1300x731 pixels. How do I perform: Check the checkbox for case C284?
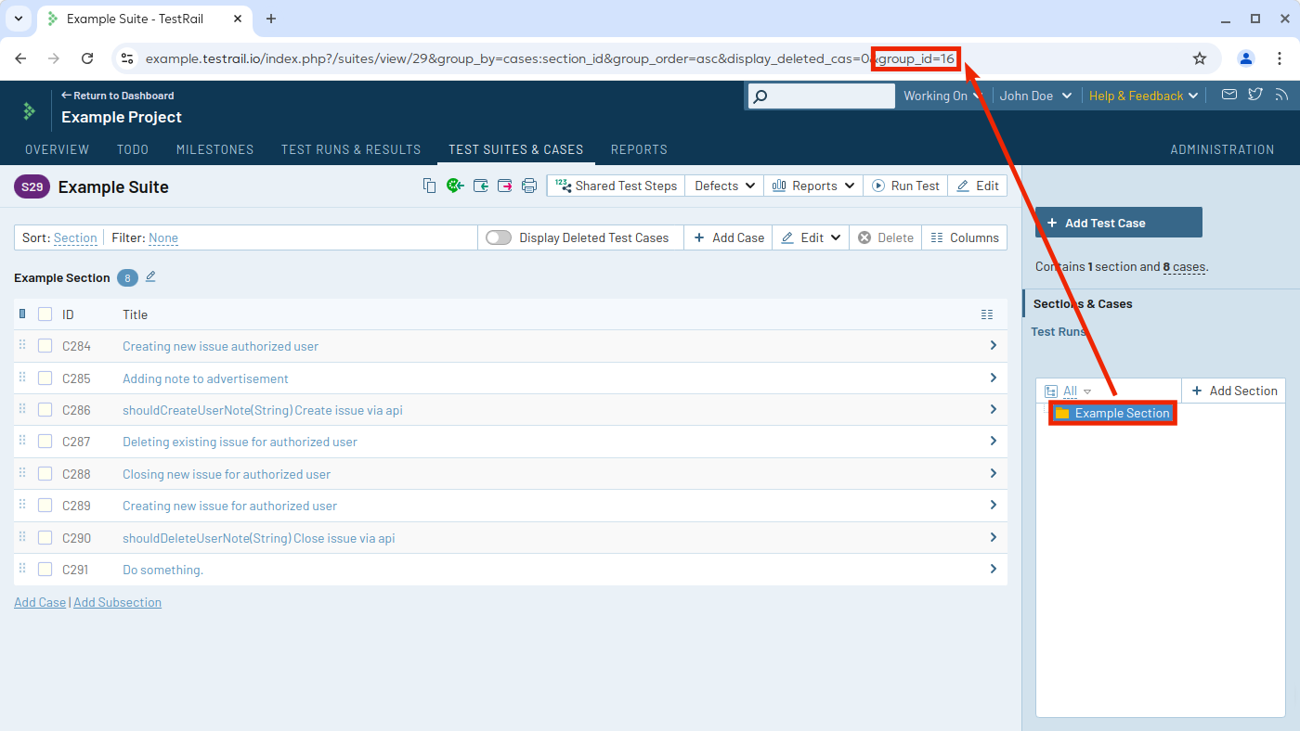click(44, 345)
